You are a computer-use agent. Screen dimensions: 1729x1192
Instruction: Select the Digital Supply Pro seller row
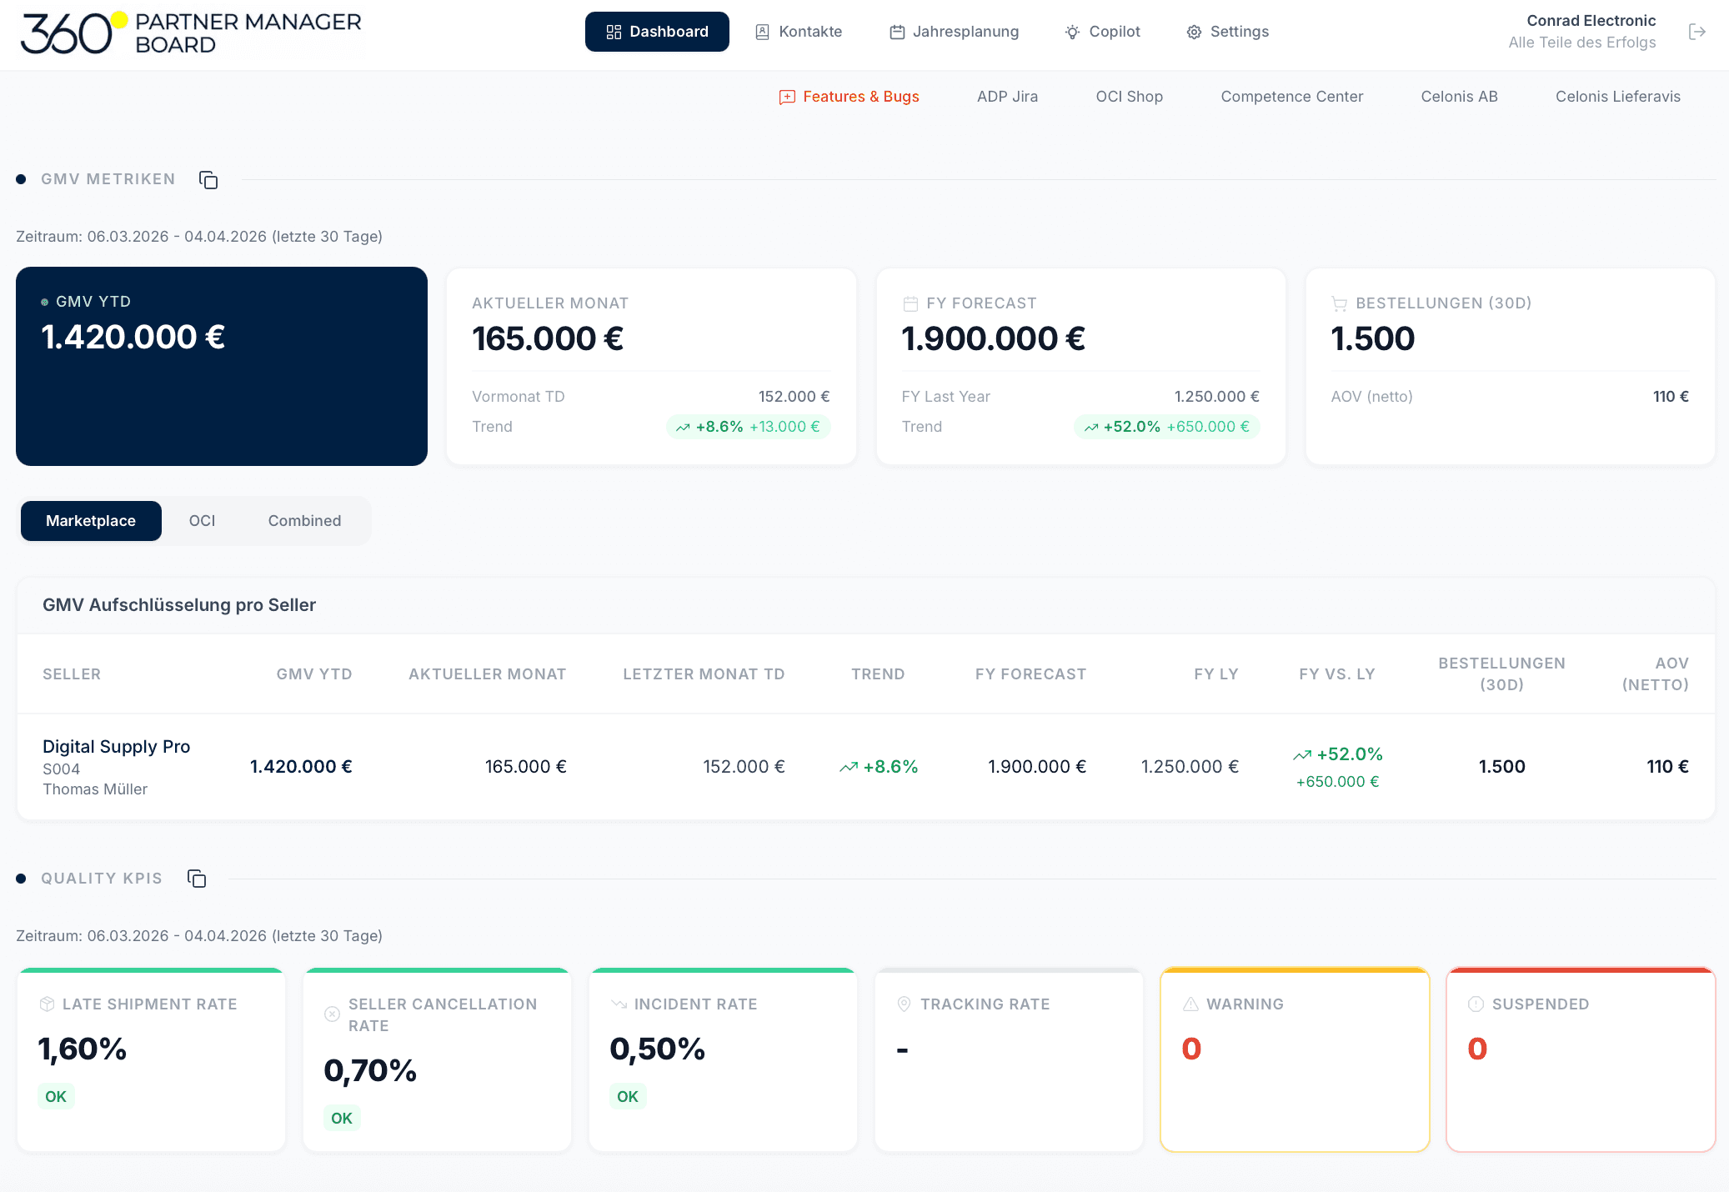(865, 767)
